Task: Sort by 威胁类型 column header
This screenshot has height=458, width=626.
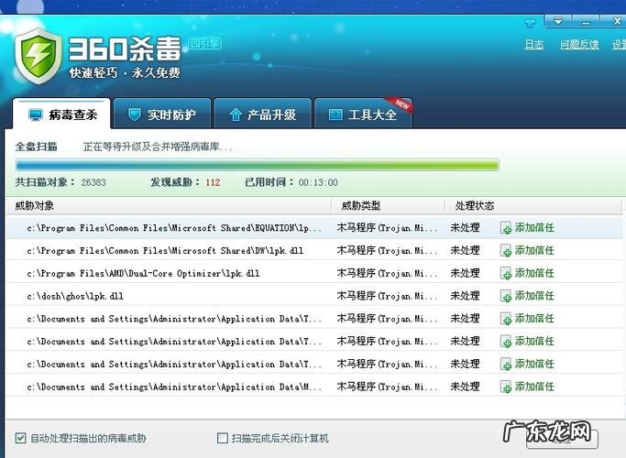Action: pyautogui.click(x=361, y=206)
